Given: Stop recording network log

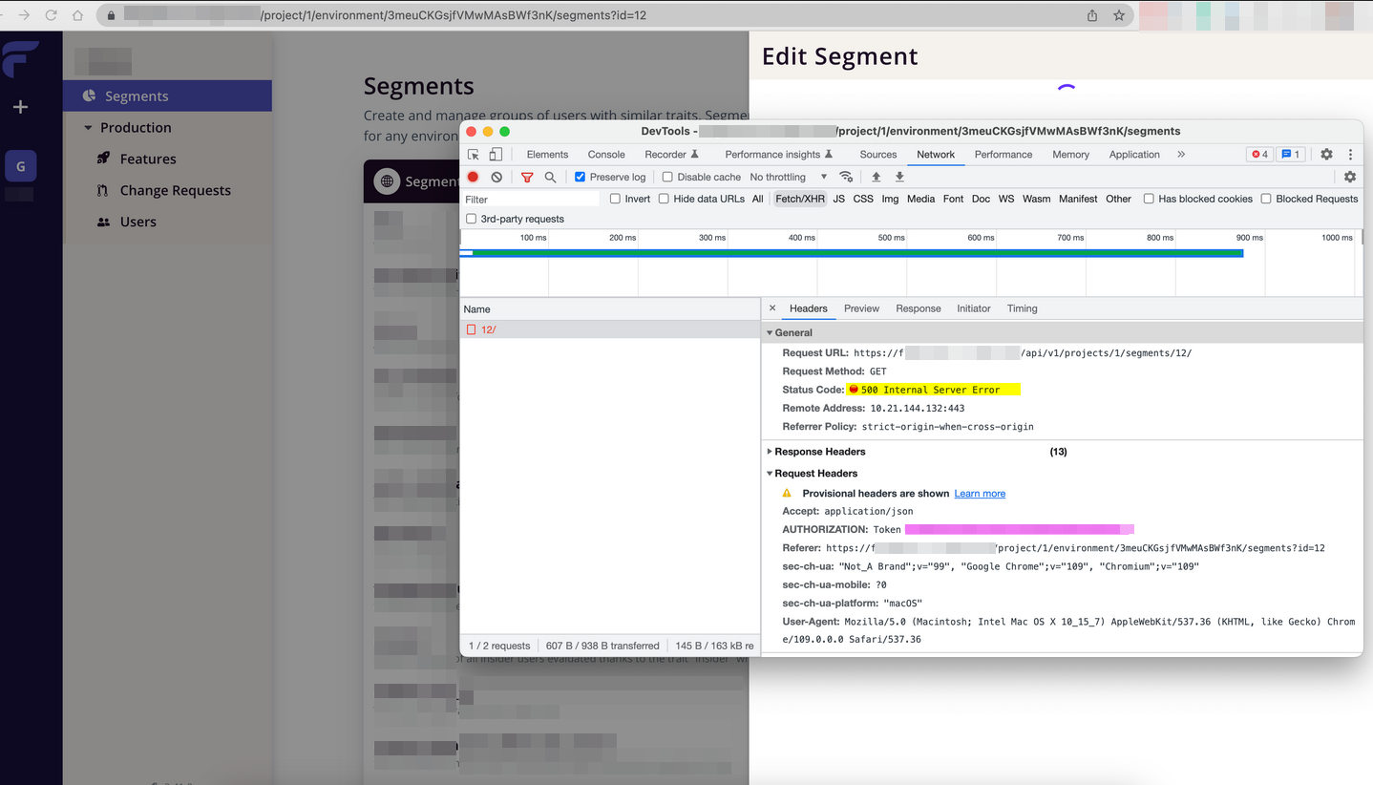Looking at the screenshot, I should [x=475, y=177].
